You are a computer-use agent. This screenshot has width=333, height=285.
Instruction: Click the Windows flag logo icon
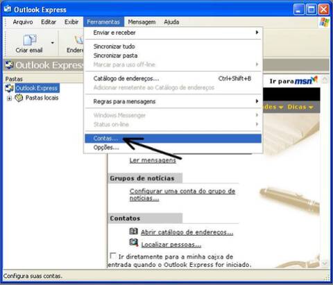324,23
